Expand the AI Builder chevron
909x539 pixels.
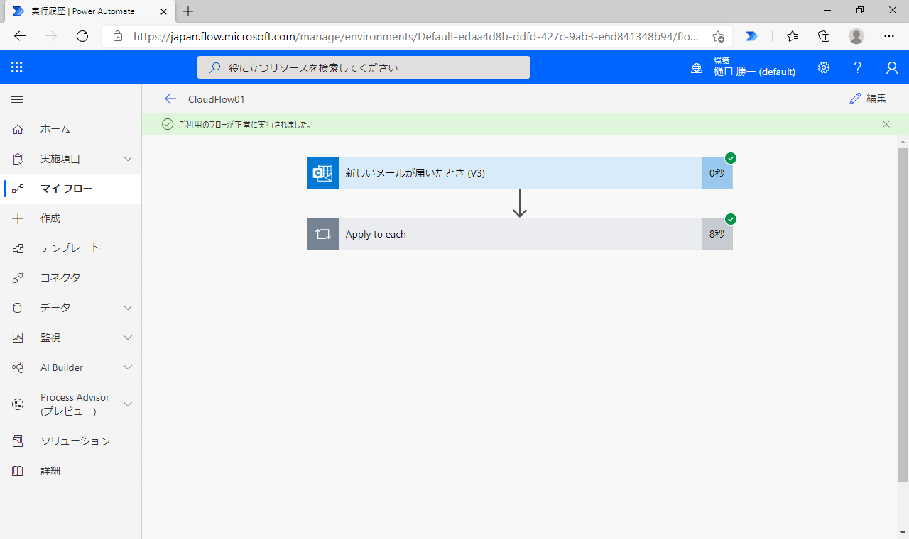point(128,367)
